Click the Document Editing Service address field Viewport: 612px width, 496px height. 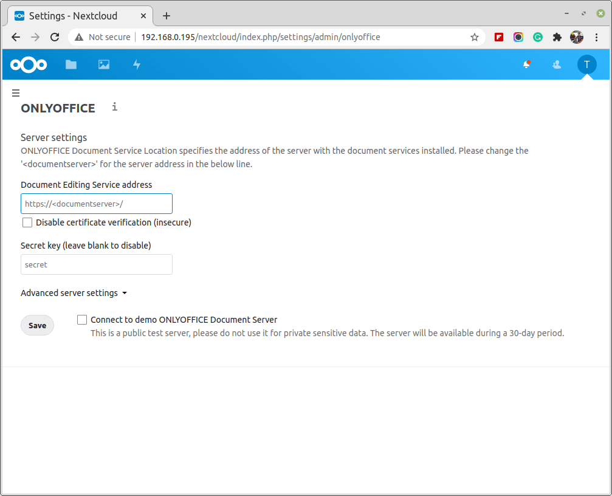coord(97,204)
